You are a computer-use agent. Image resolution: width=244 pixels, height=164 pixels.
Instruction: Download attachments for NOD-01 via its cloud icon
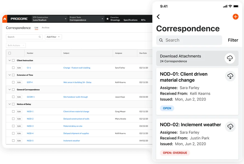pos(230,76)
